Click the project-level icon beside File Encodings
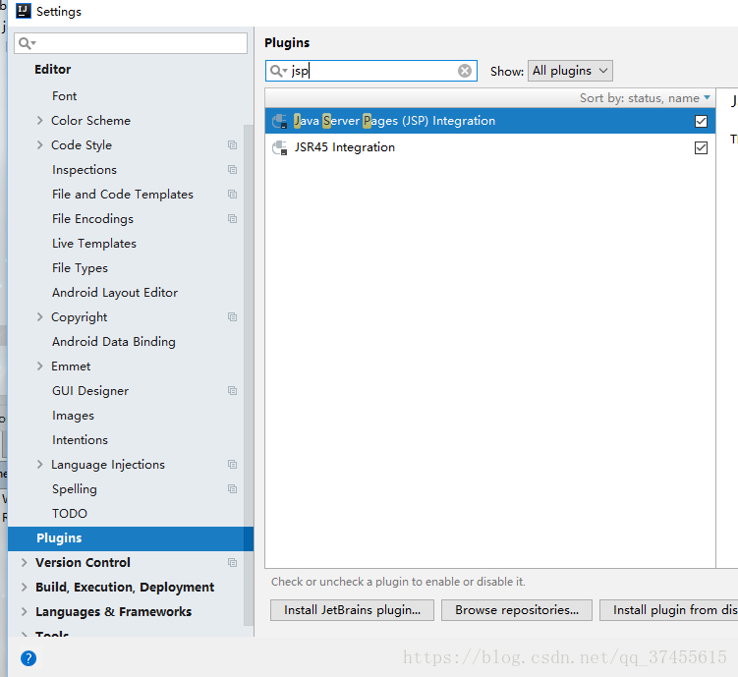 (232, 219)
